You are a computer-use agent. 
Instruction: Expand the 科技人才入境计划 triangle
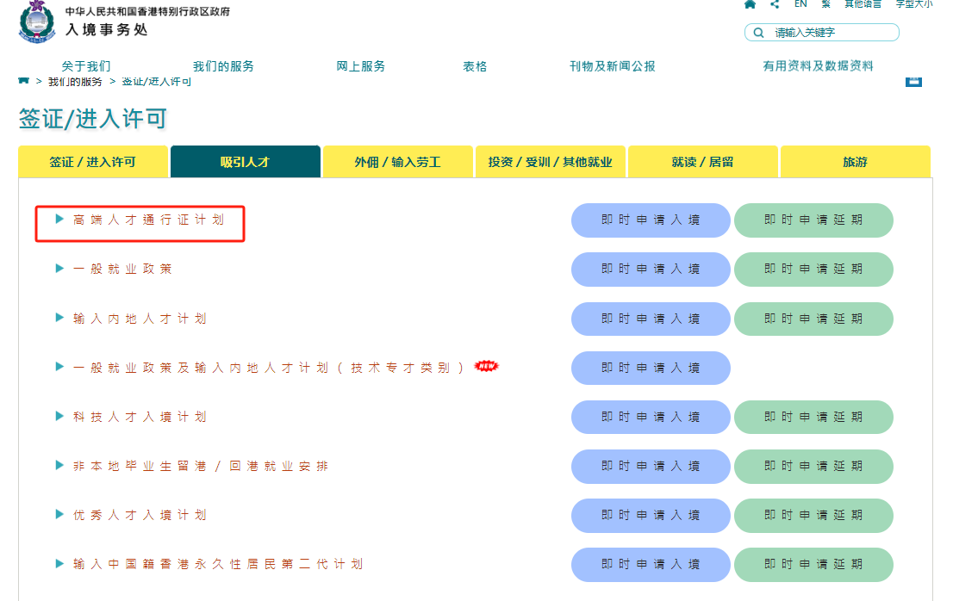[x=59, y=417]
